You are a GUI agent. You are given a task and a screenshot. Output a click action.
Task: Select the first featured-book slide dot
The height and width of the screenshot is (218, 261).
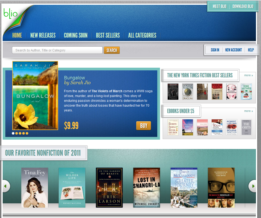[x=13, y=133]
